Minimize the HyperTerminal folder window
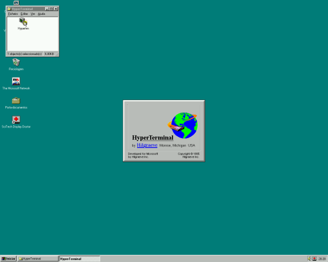 click(x=47, y=9)
